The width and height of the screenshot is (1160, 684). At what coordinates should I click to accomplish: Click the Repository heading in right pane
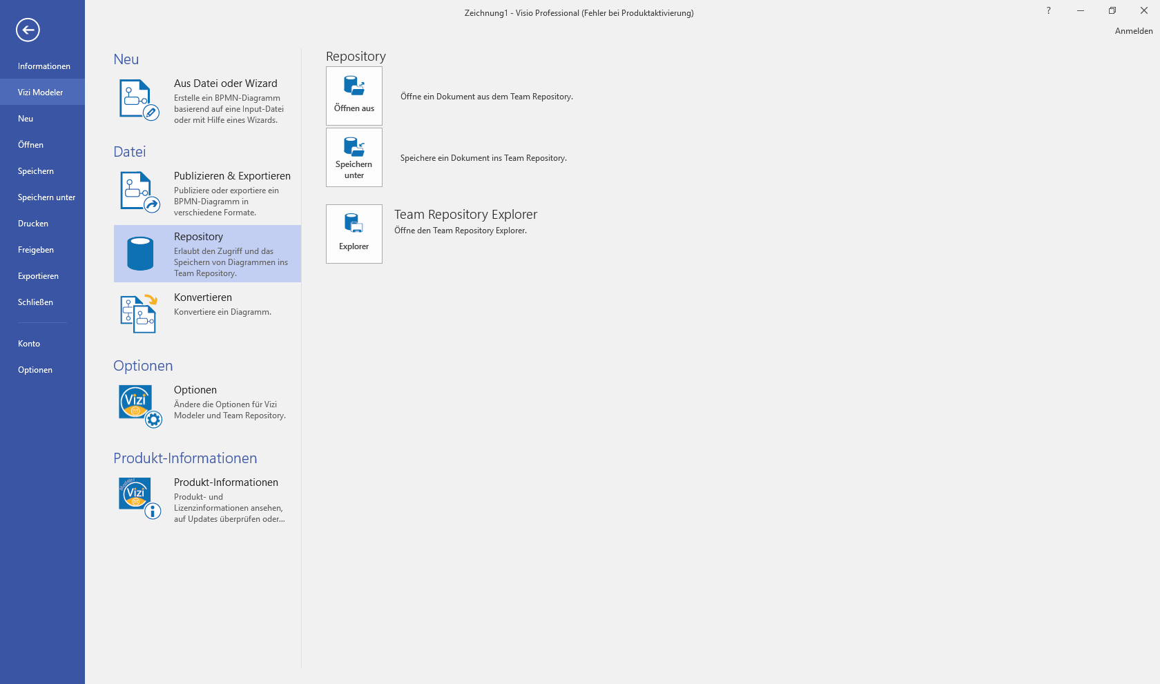(x=356, y=57)
